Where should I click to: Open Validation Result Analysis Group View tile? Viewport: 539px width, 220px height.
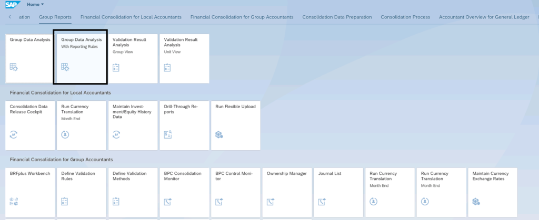tap(133, 58)
